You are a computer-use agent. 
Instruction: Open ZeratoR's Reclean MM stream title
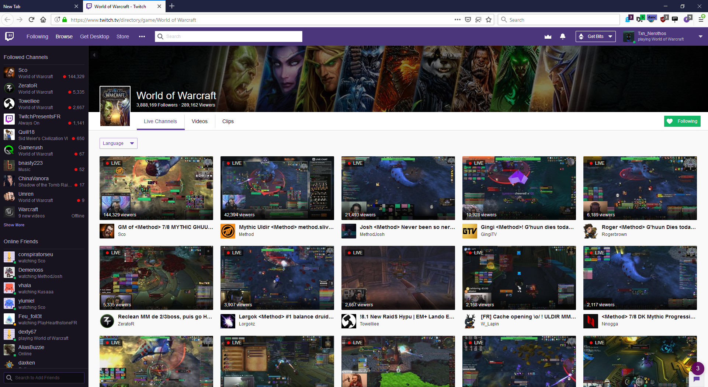165,317
